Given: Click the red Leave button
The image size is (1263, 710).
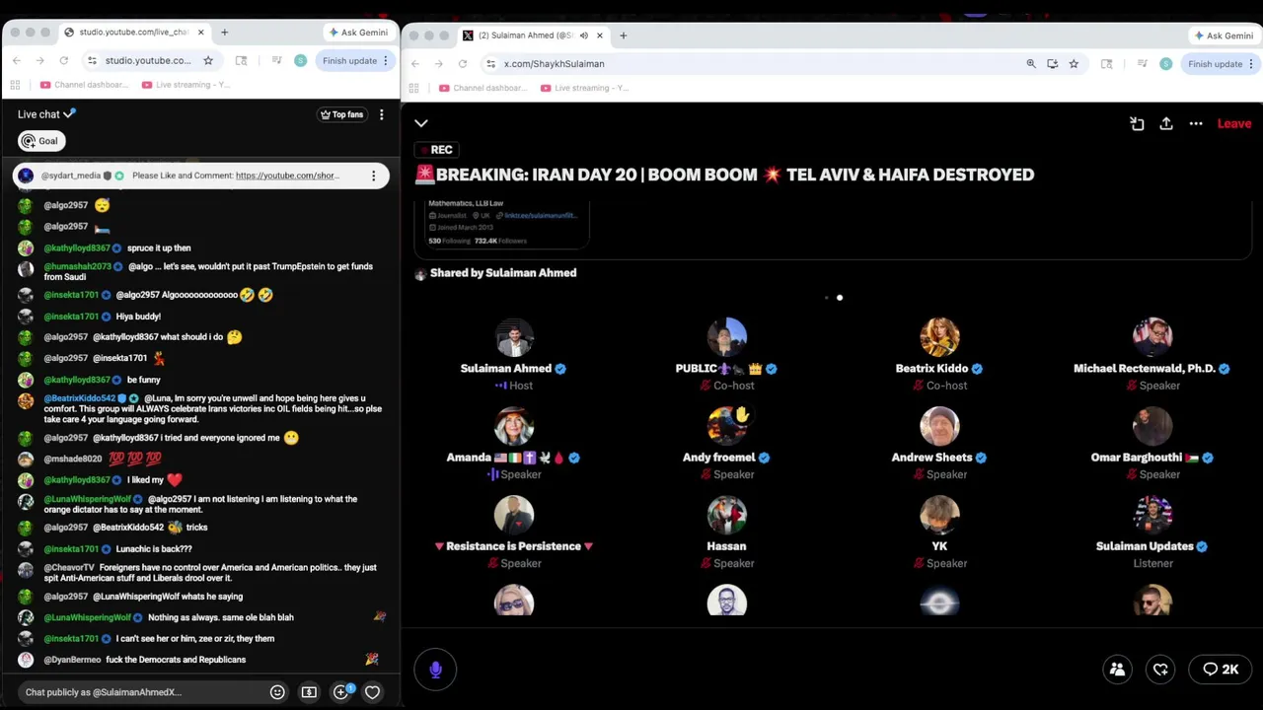Looking at the screenshot, I should tap(1233, 123).
